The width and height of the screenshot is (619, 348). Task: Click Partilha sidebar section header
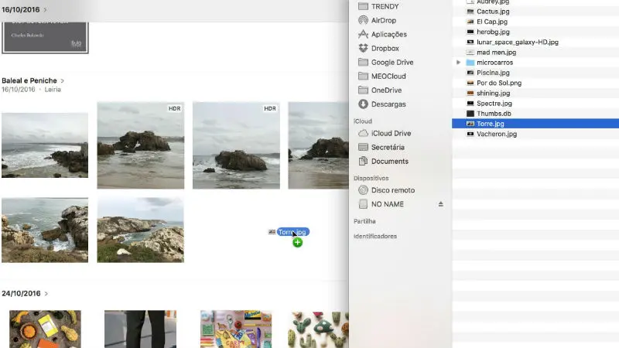364,221
